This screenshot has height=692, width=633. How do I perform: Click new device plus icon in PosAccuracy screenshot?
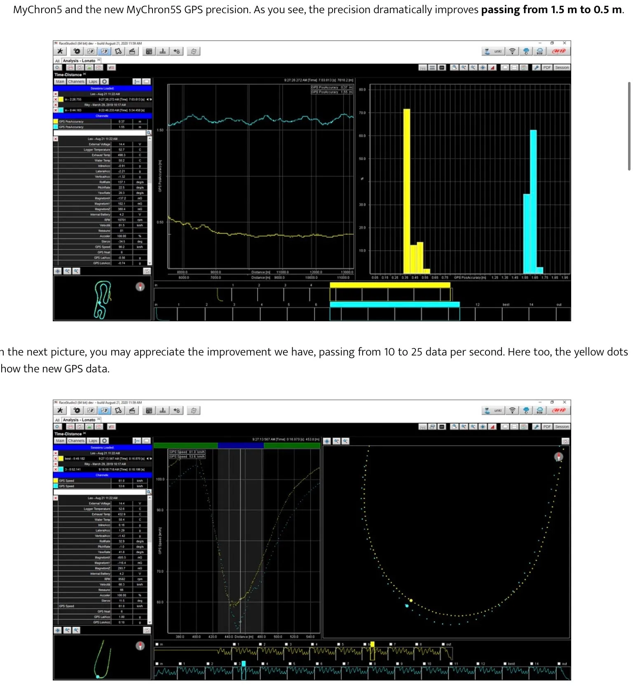click(x=177, y=51)
